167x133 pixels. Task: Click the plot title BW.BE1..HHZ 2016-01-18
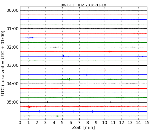click(83, 5)
